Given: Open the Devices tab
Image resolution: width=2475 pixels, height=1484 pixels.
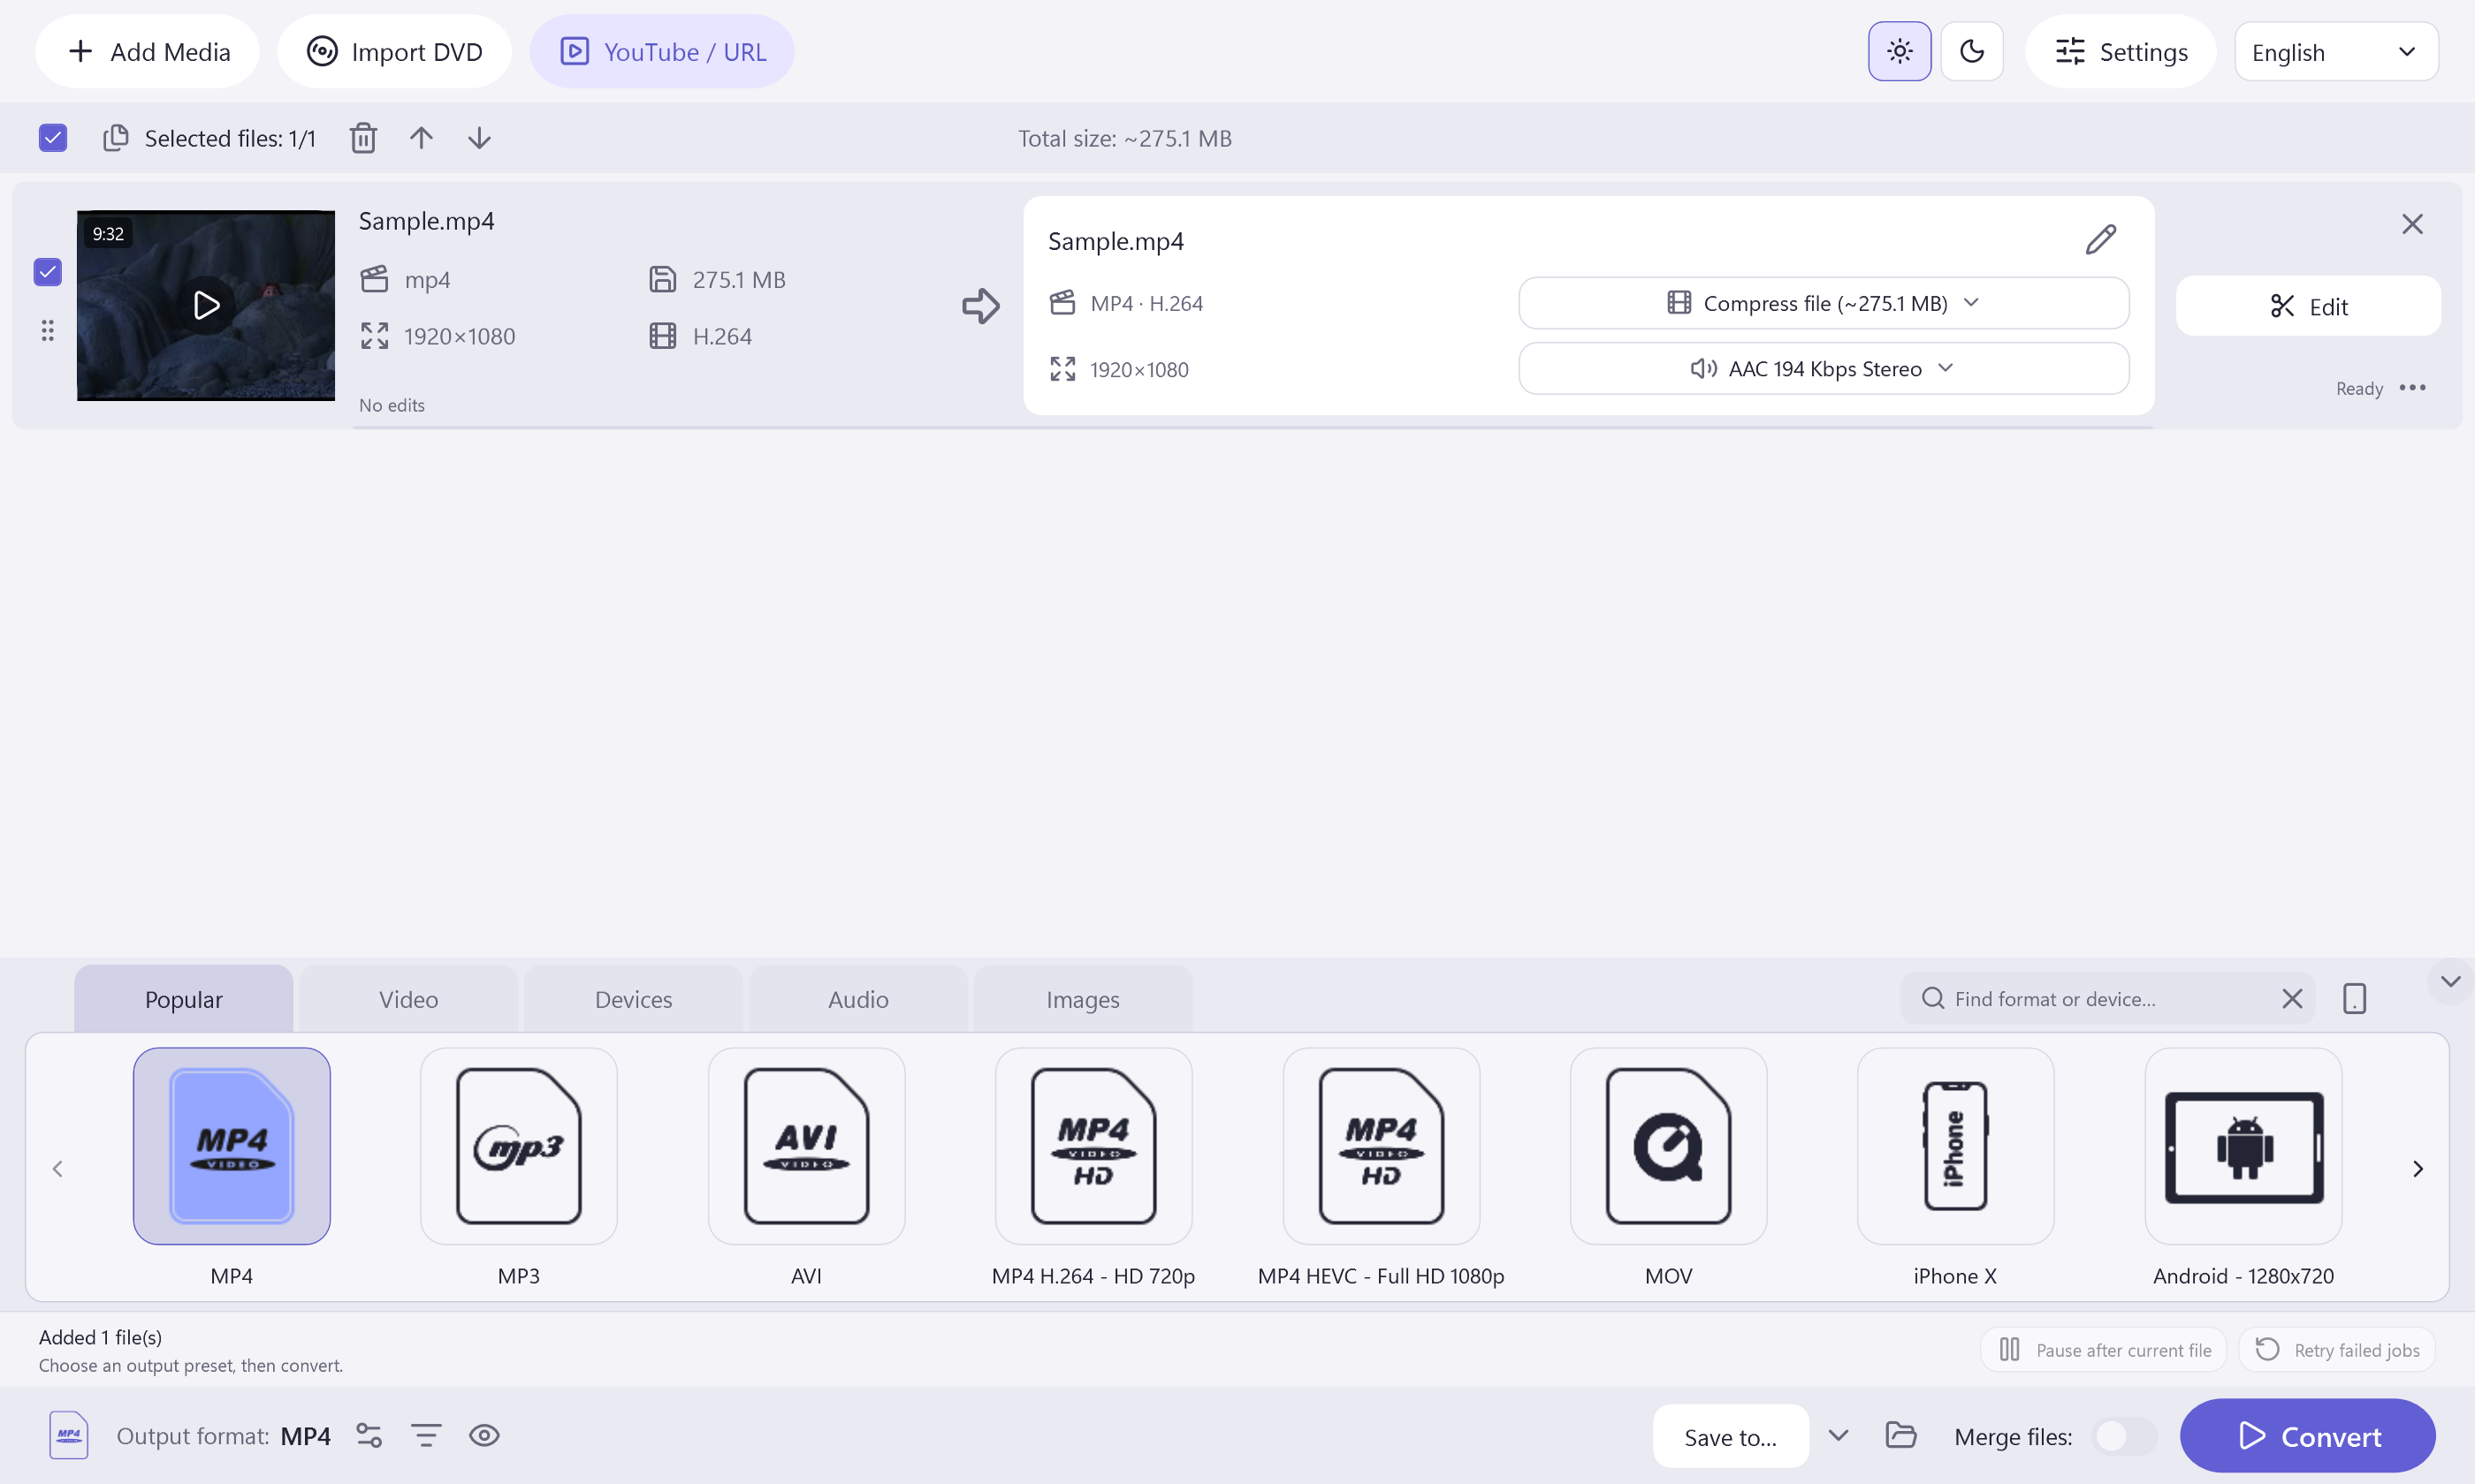Looking at the screenshot, I should tap(633, 999).
